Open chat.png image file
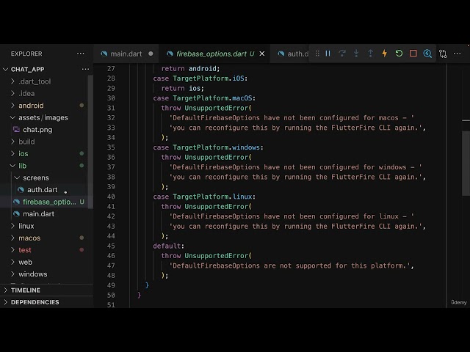This screenshot has height=352, width=470. [37, 130]
